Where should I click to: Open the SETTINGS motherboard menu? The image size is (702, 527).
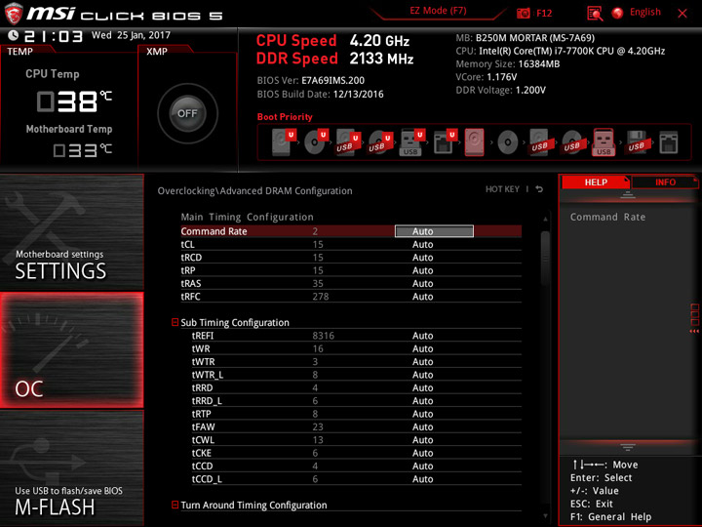(71, 232)
